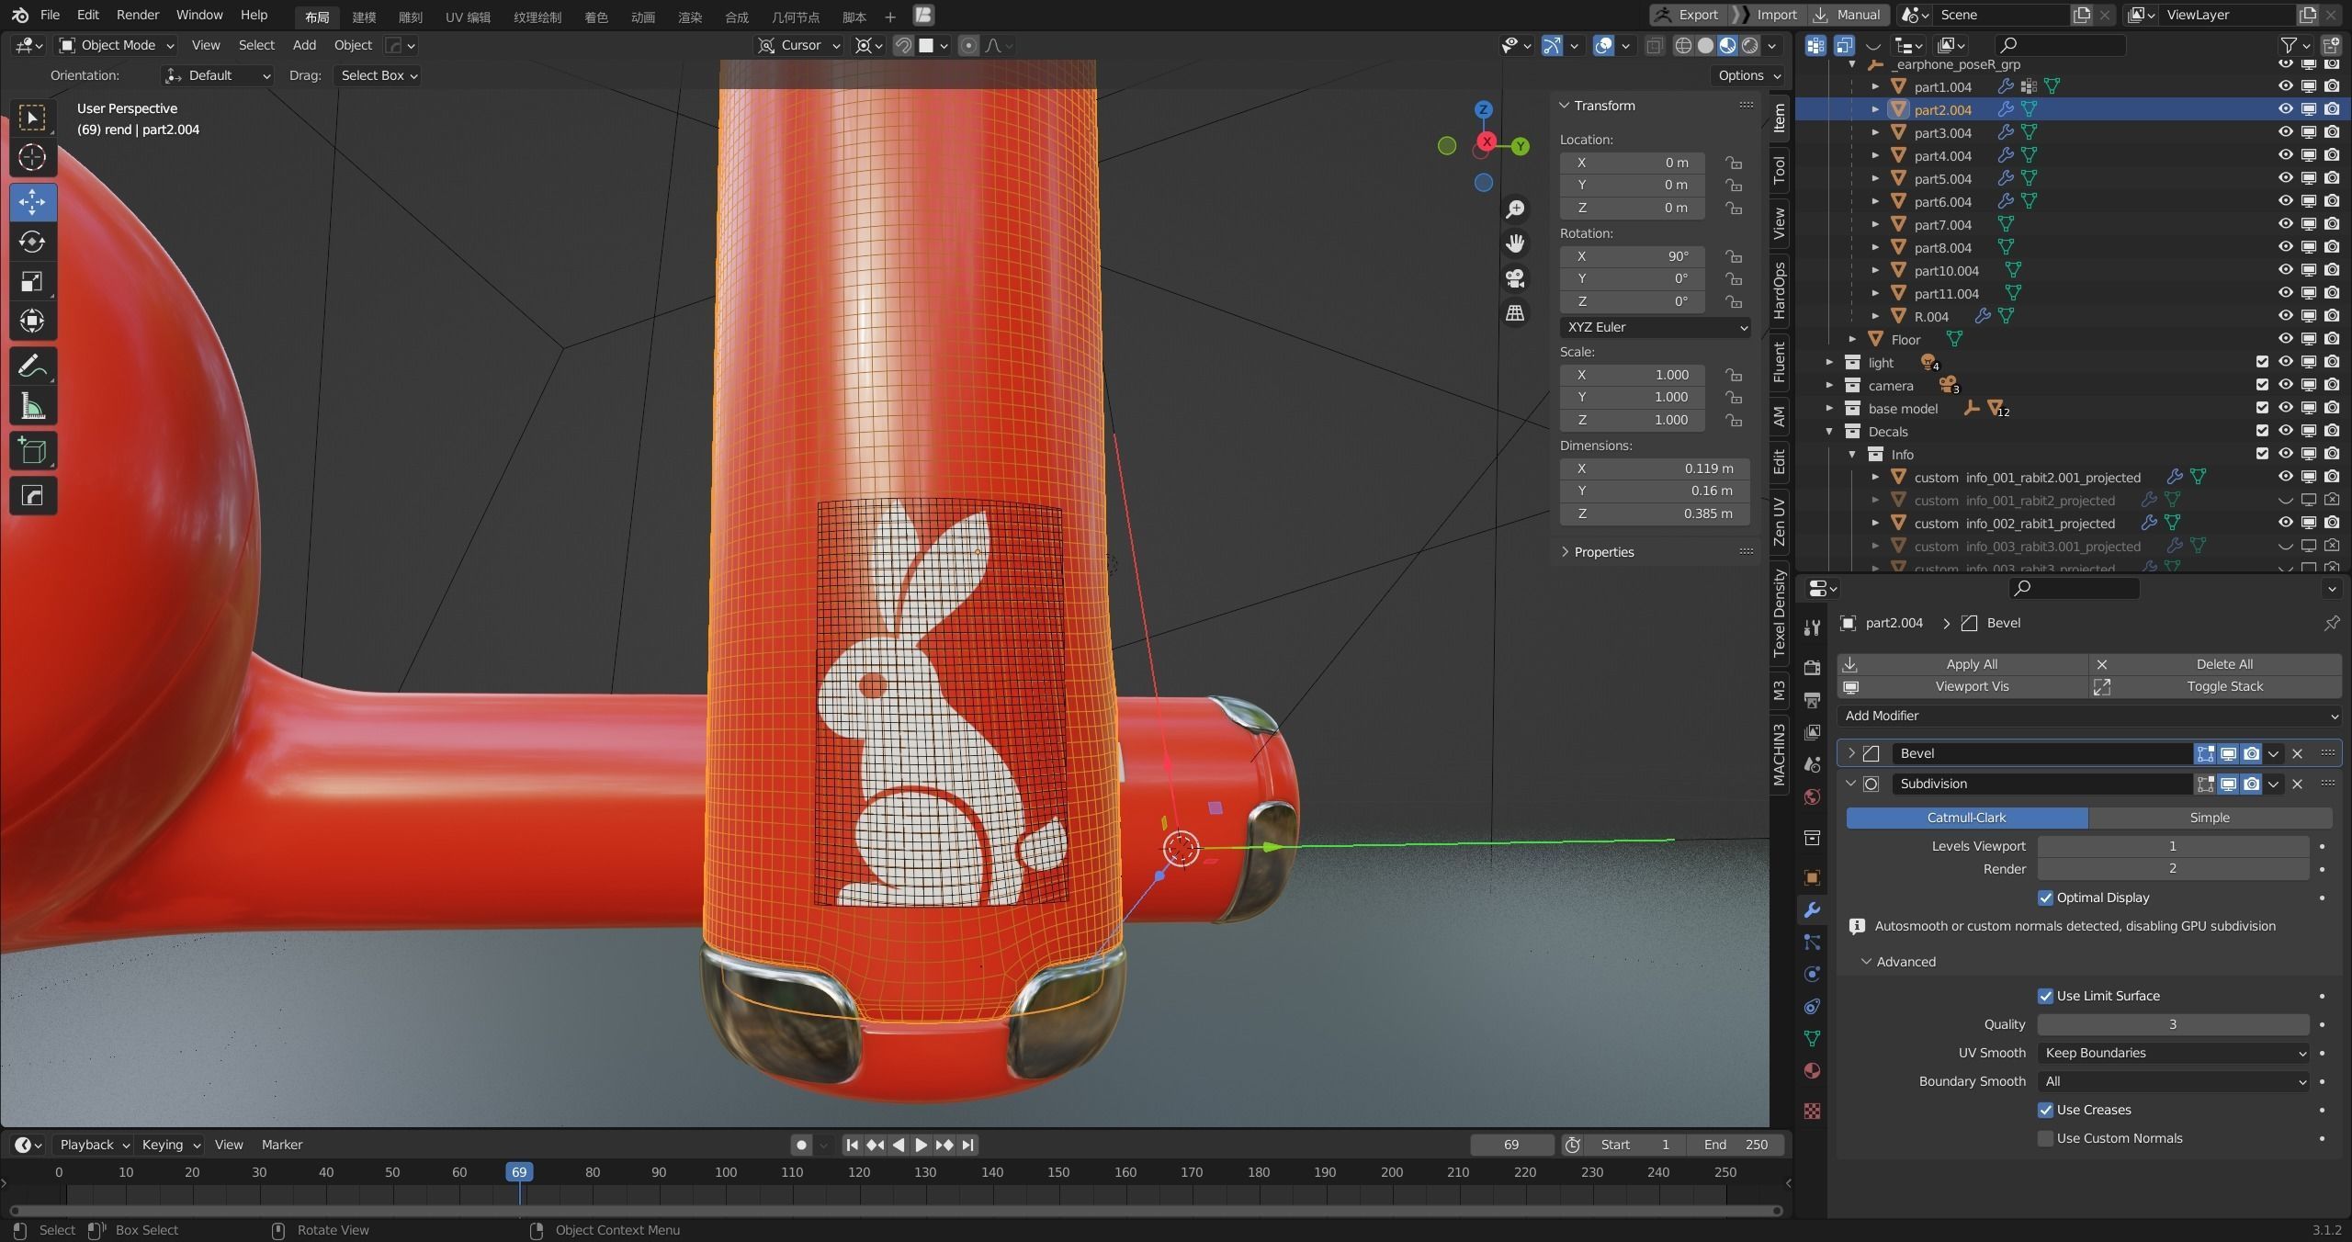Open the XYZ Euler rotation mode dropdown
Viewport: 2352px width, 1242px height.
coord(1655,327)
